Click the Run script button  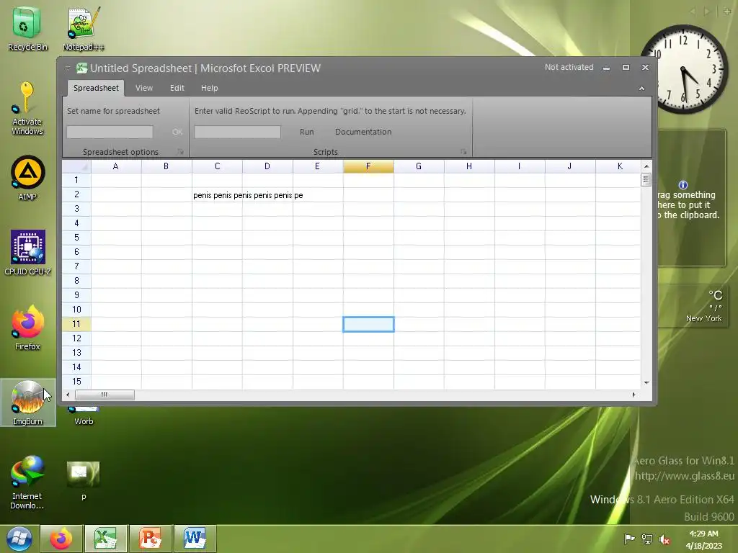click(x=307, y=132)
